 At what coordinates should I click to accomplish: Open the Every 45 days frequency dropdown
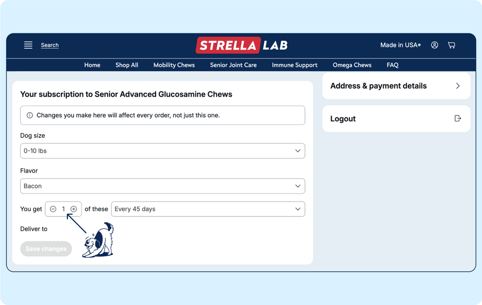coord(208,209)
